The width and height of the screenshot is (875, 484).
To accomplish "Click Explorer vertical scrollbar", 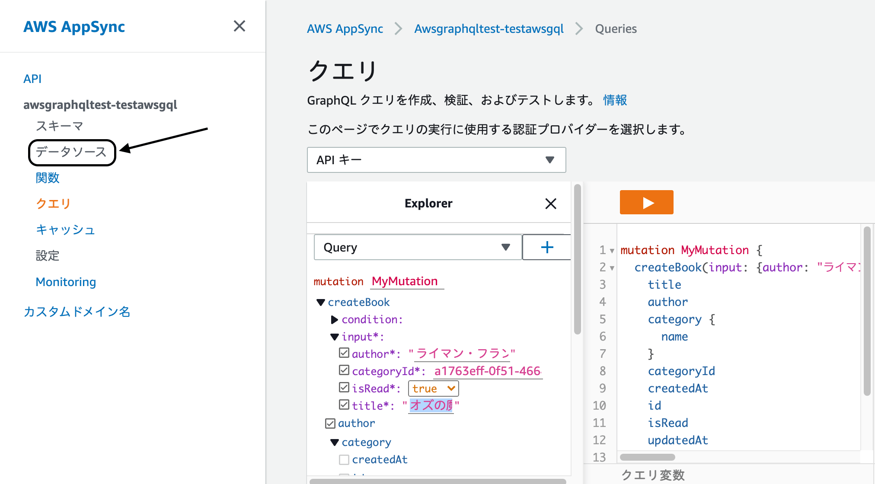I will [x=577, y=259].
